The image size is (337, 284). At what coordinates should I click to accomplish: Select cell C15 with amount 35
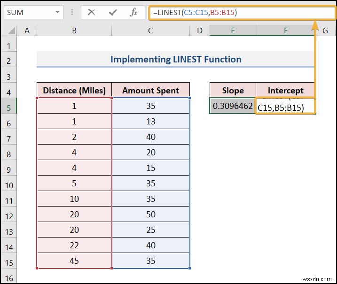pos(151,261)
